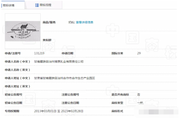Click the 类似群 label
Viewport: 192px width, 118px height.
tap(47, 40)
